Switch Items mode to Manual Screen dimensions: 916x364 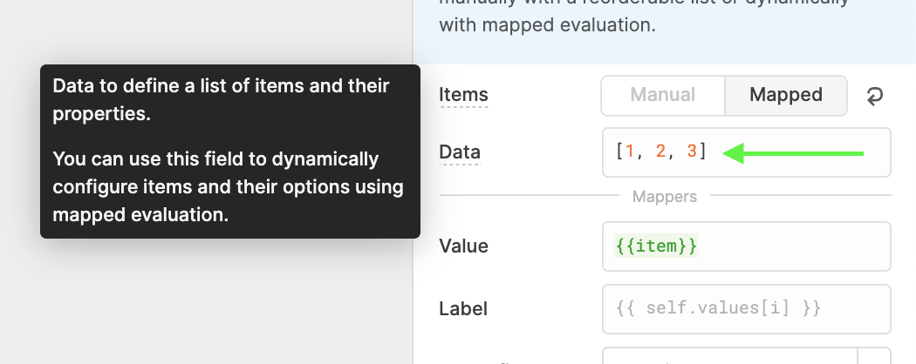pos(662,95)
